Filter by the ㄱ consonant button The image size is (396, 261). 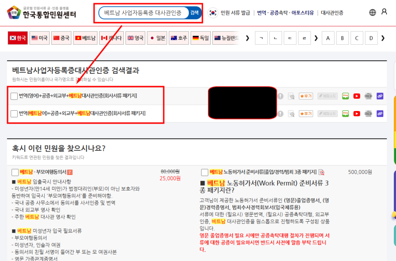[261, 38]
